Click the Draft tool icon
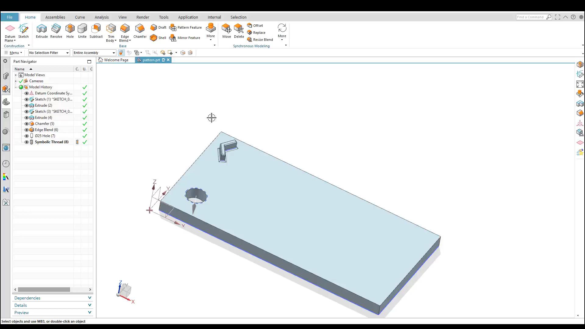 coord(154,27)
